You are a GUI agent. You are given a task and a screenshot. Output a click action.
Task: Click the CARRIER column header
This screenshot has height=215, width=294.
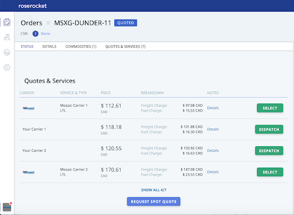[x=27, y=93]
